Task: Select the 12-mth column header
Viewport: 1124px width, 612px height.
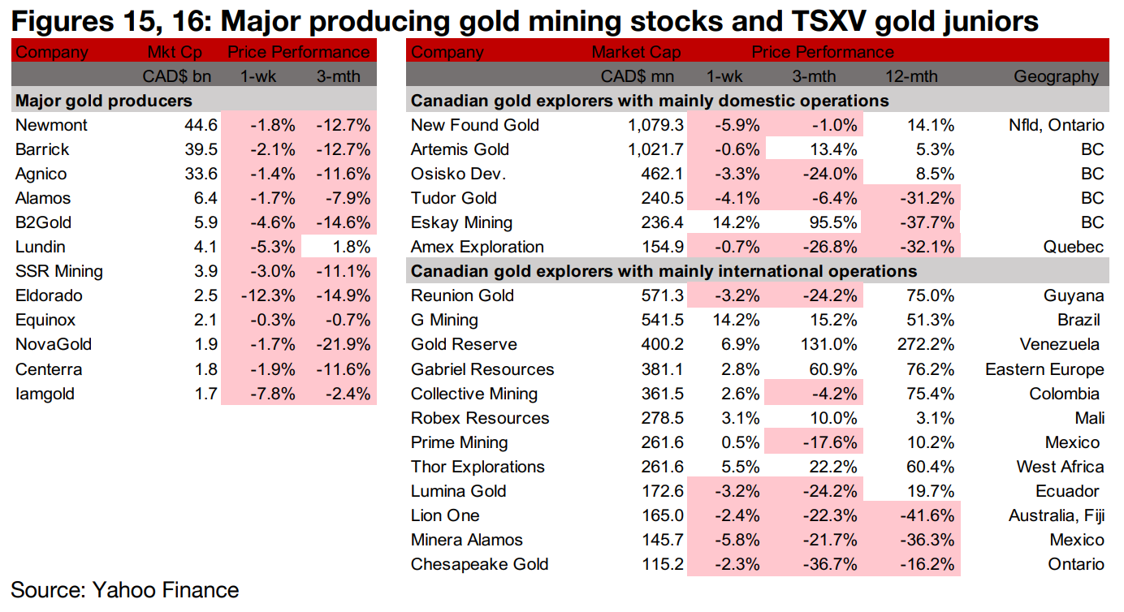Action: click(x=911, y=78)
